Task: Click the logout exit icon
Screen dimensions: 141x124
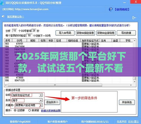Action: [x=134, y=18]
